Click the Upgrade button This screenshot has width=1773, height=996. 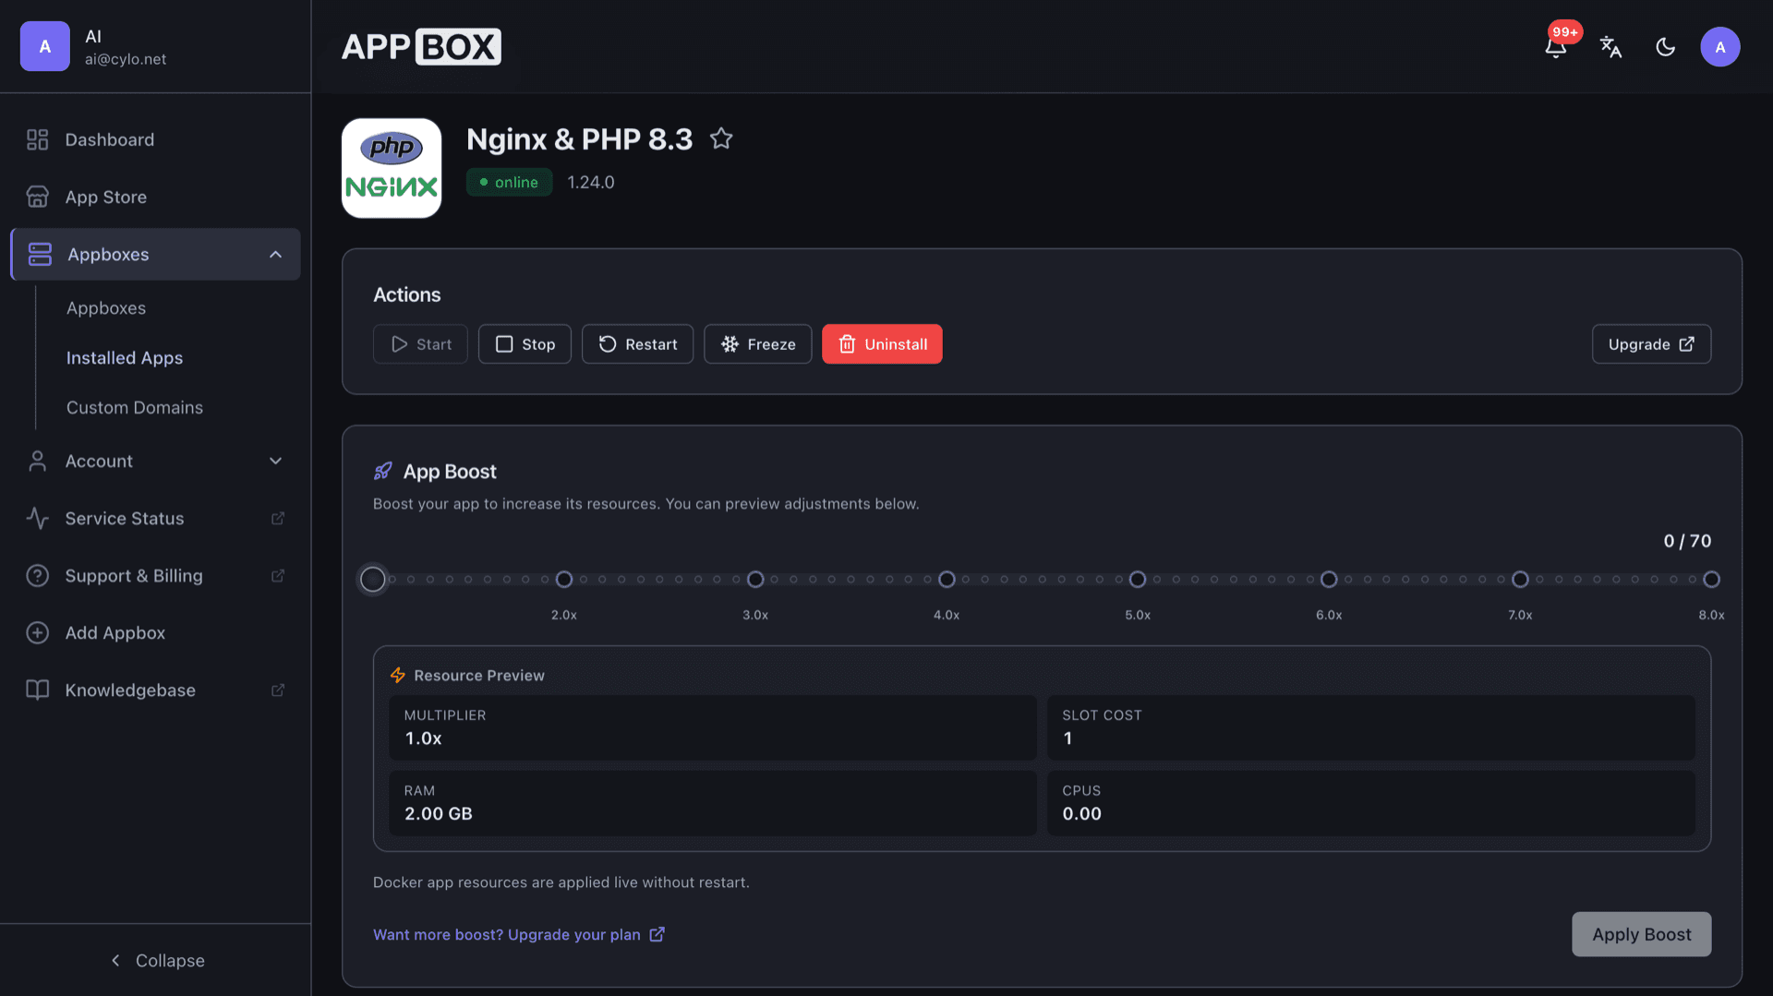(x=1651, y=343)
